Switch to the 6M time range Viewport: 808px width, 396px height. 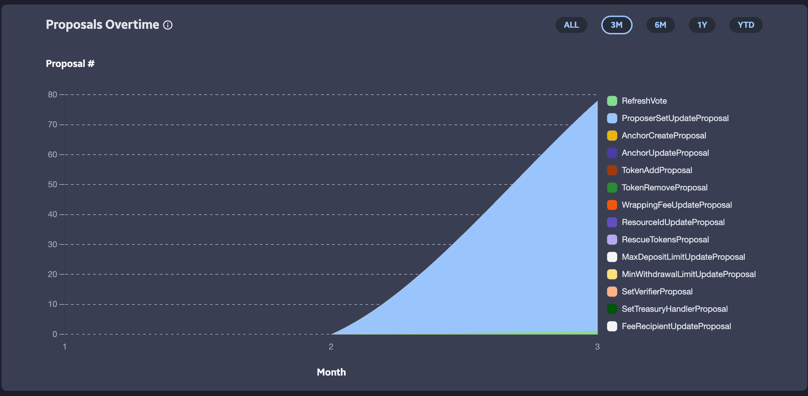pyautogui.click(x=660, y=25)
